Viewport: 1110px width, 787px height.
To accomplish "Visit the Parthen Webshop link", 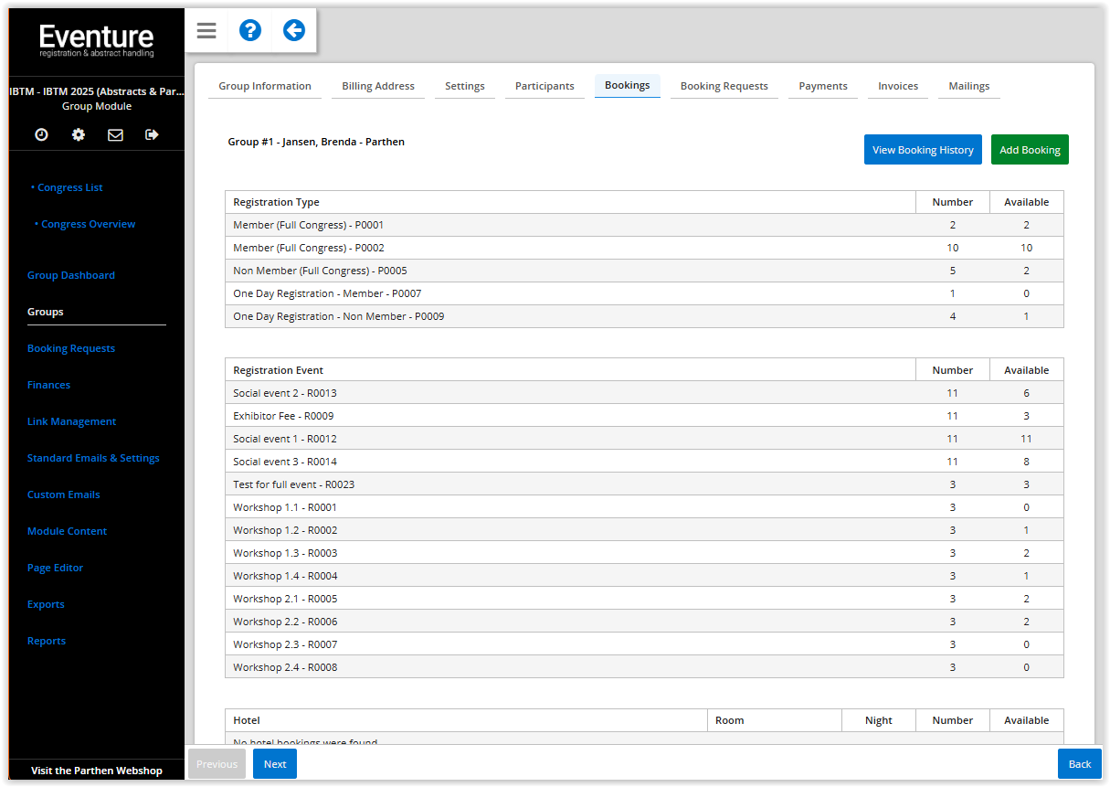I will tap(97, 771).
